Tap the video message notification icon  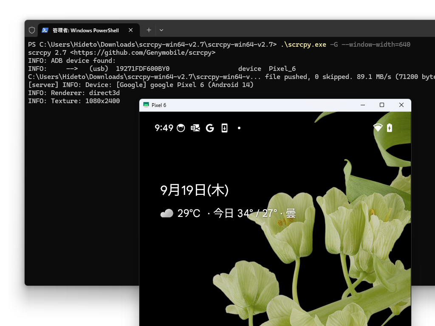[195, 128]
